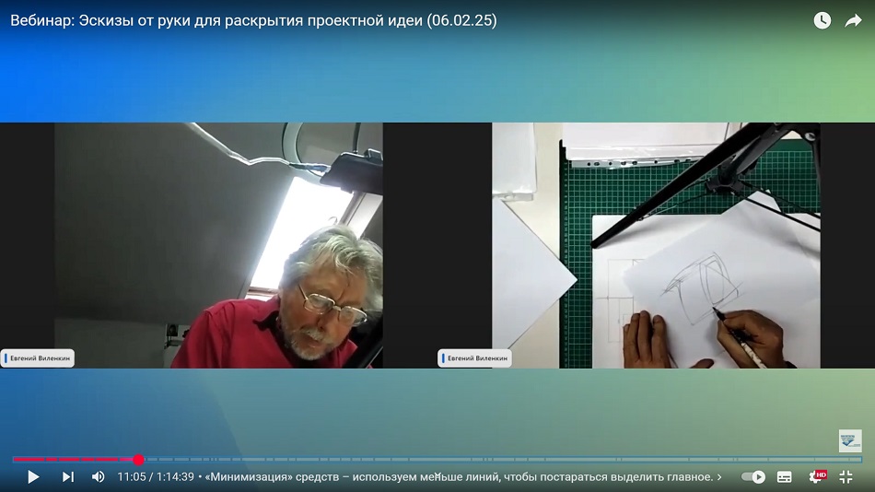Exit full screen mode
875x492 pixels.
[846, 476]
